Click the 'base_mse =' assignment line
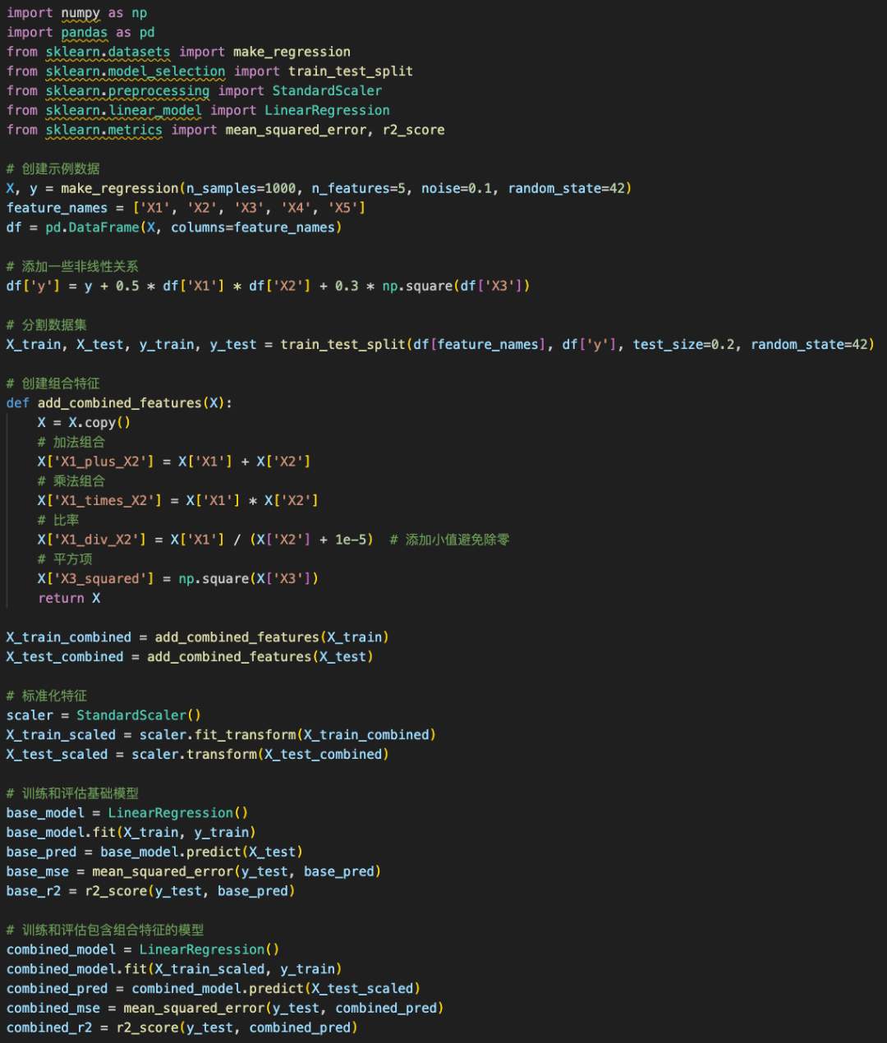The width and height of the screenshot is (887, 1043). (194, 872)
